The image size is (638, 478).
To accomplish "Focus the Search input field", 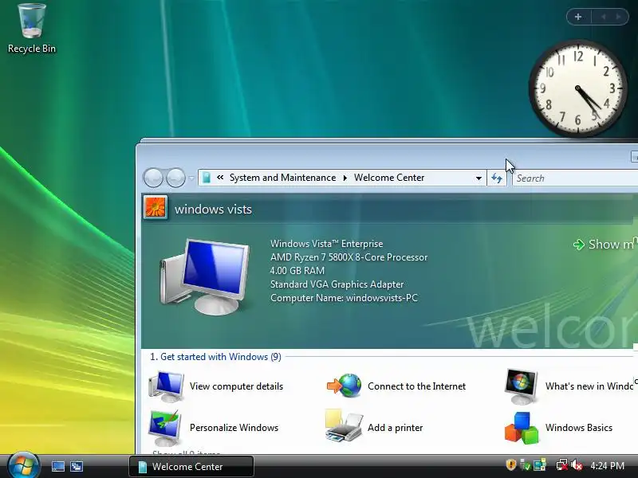I will 575,178.
